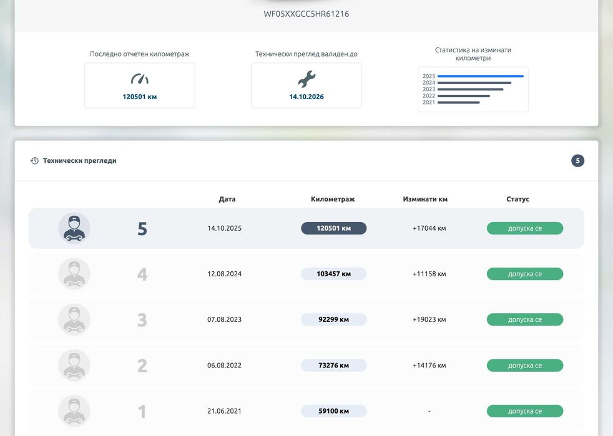This screenshot has width=613, height=436.
Task: Click the wrench icon above 14.10.2026
Action: click(306, 79)
